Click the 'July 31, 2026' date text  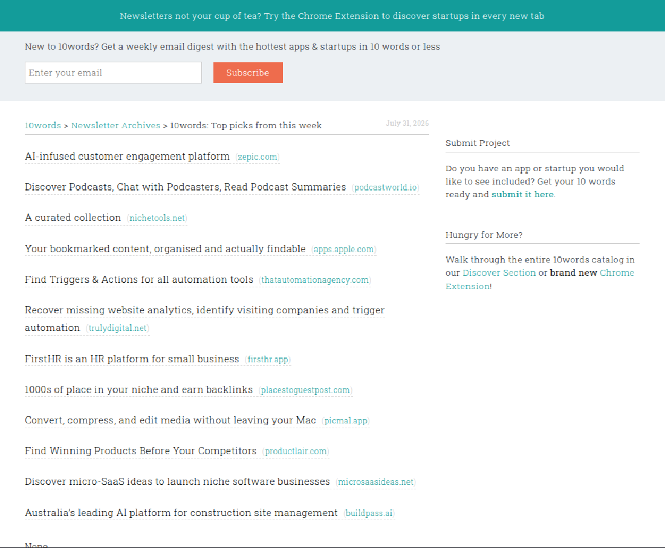[407, 123]
